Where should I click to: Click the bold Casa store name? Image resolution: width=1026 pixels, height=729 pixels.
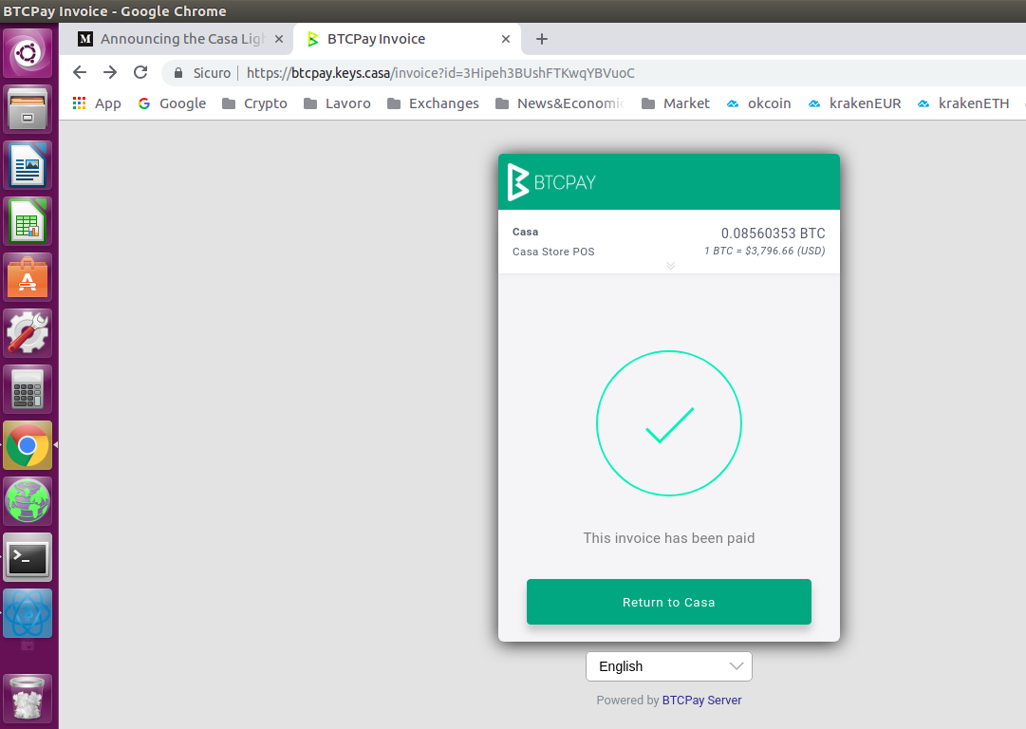click(x=526, y=232)
